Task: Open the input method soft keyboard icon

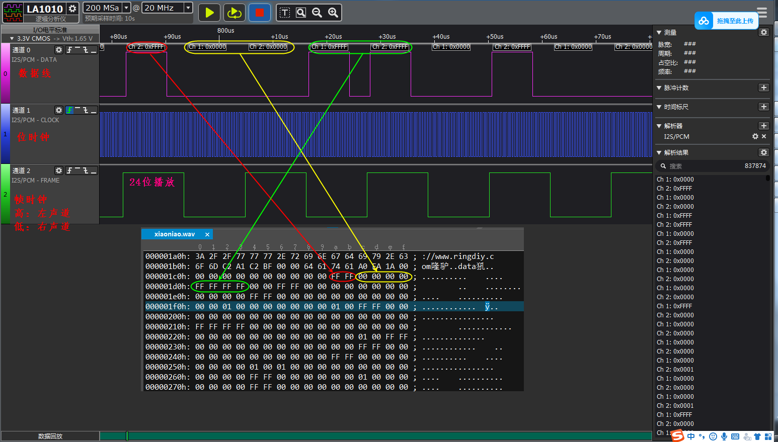Action: coord(735,436)
